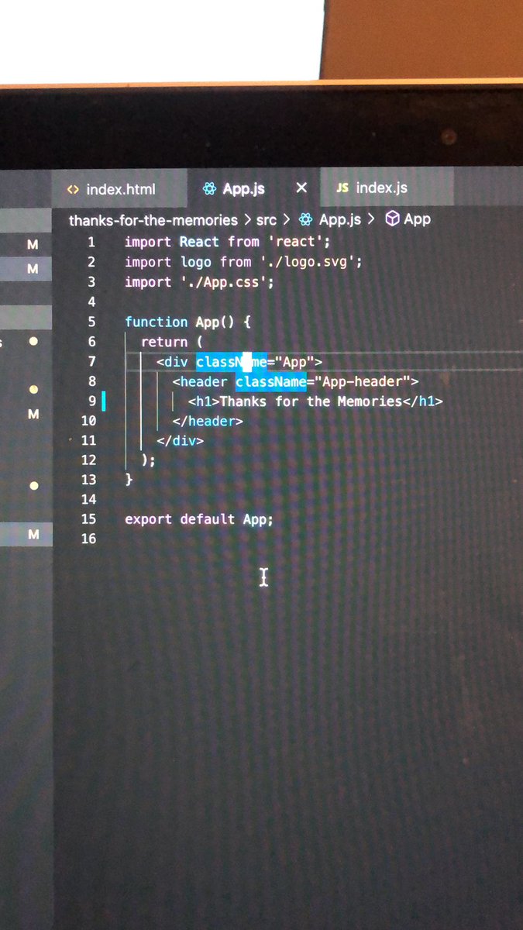Click the cube symbol icon in breadcrumb
The height and width of the screenshot is (930, 523).
pyautogui.click(x=392, y=219)
